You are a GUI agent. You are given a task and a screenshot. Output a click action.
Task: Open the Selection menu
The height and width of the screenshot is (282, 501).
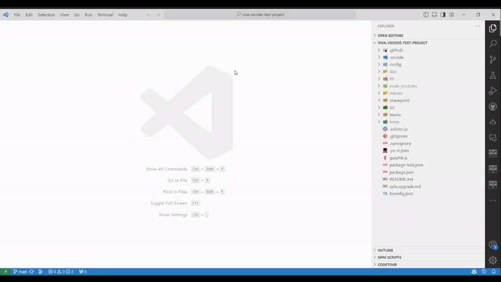pyautogui.click(x=46, y=14)
